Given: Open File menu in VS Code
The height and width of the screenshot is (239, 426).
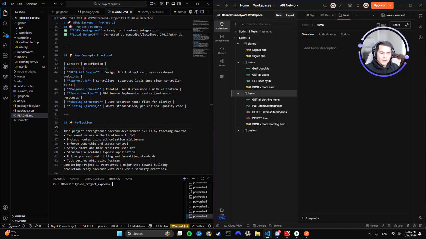Looking at the screenshot, I should click(12, 4).
